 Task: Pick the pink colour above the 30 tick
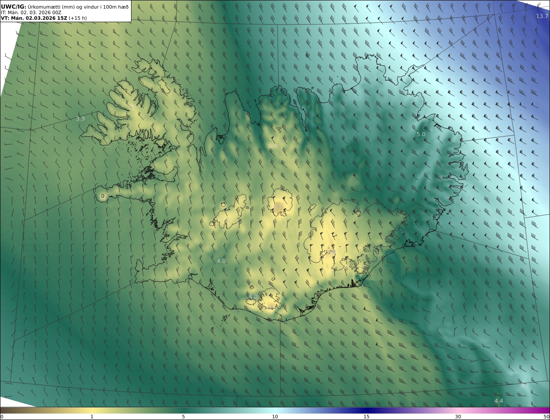tap(458, 410)
